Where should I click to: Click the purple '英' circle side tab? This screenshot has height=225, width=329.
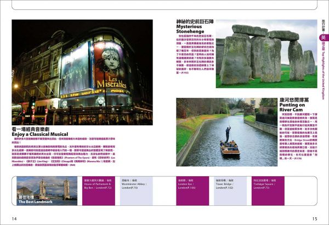[x=324, y=37]
